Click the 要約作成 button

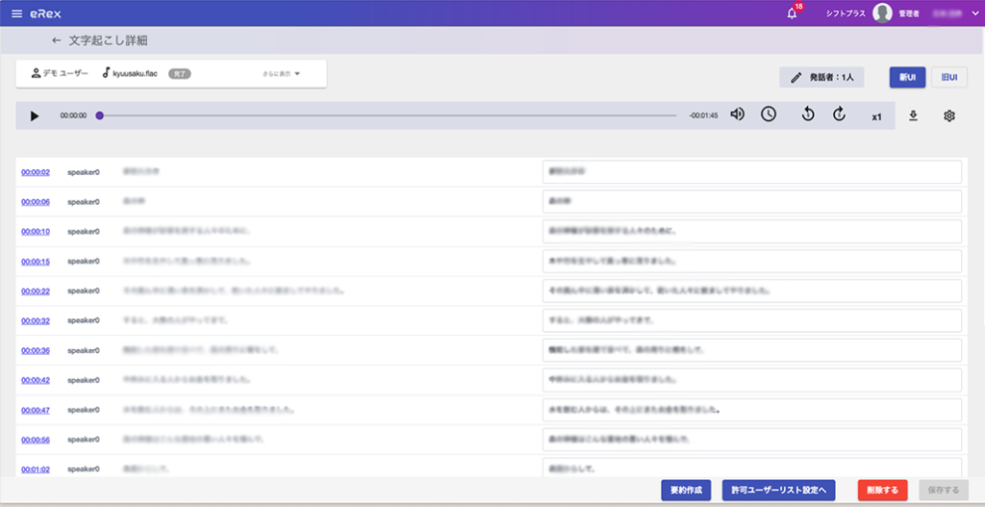point(687,490)
